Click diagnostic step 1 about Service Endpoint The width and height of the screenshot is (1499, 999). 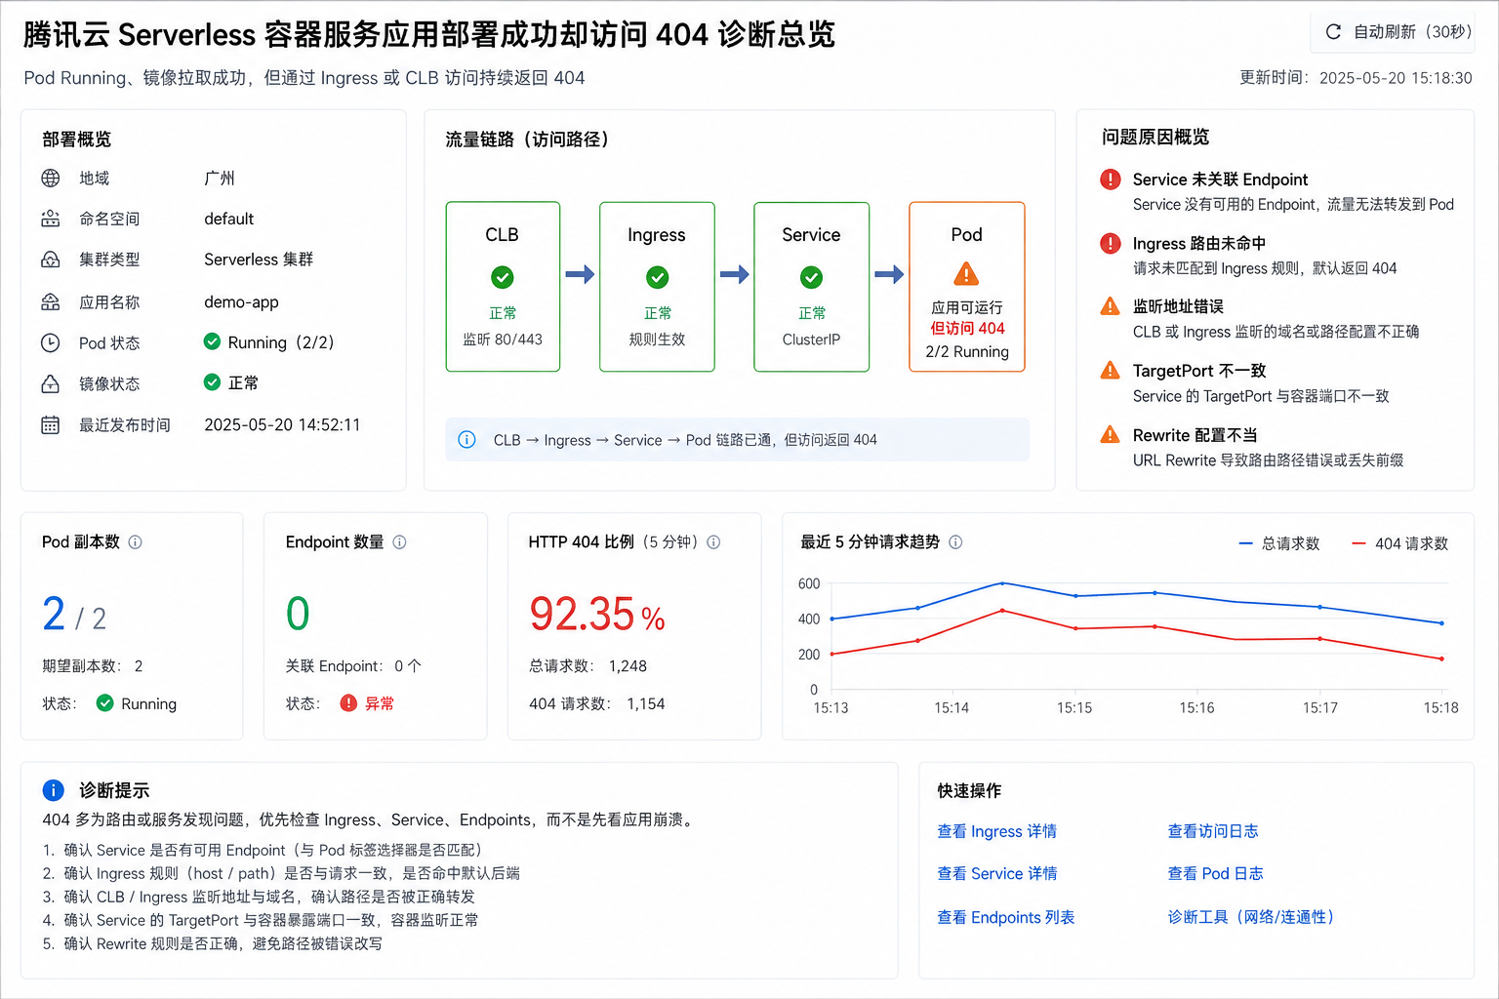[x=263, y=850]
